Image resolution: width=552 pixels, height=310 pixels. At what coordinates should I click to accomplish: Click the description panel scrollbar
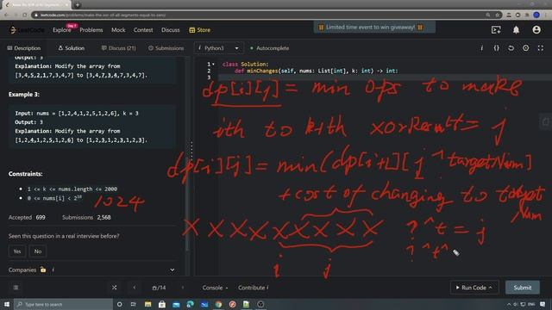(x=187, y=155)
